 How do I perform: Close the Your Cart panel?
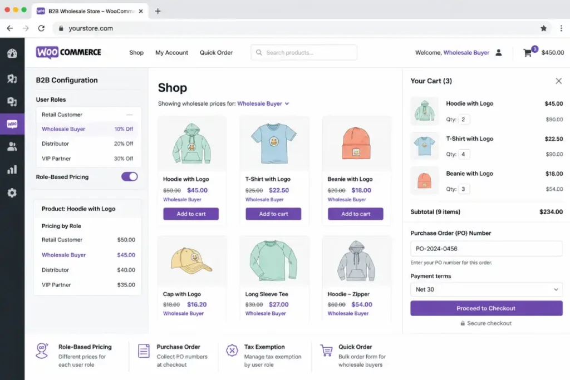[x=559, y=81]
